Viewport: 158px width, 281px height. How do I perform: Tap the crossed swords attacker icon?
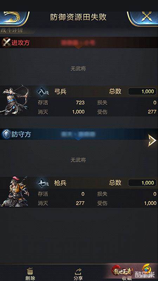(6, 43)
